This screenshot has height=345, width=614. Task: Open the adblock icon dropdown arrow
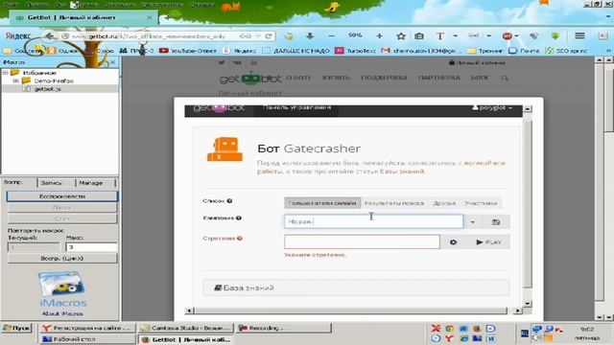[516, 36]
